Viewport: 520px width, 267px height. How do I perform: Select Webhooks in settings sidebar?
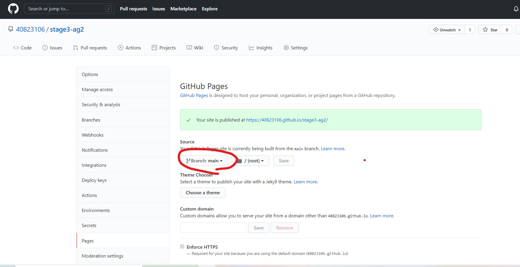pos(123,135)
